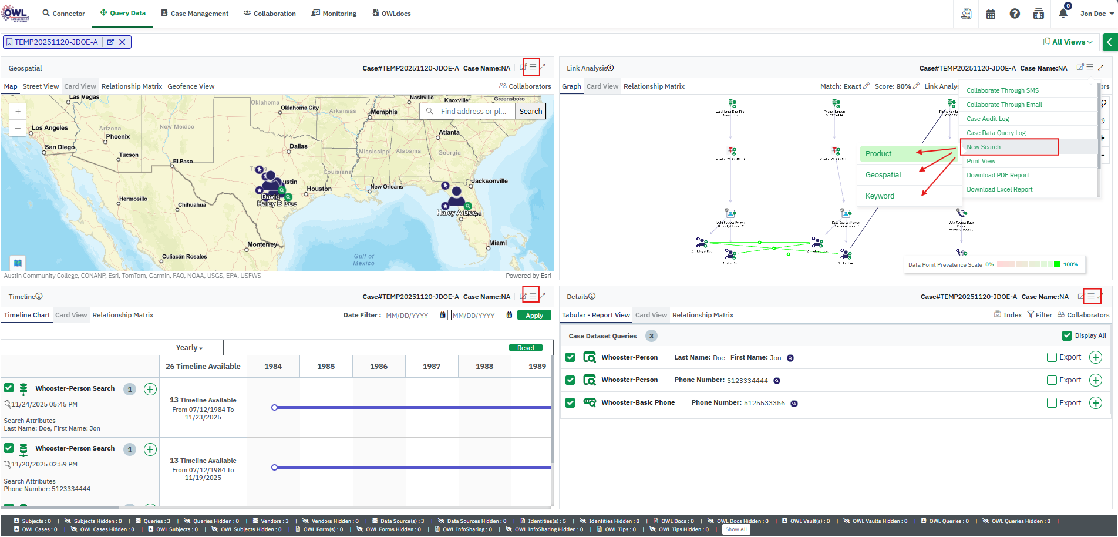Select New Search from the menu
The image size is (1118, 537).
[984, 147]
